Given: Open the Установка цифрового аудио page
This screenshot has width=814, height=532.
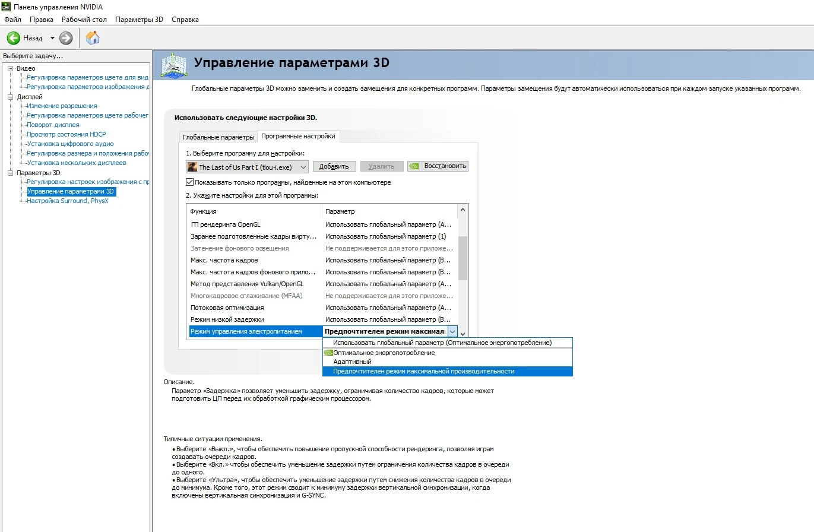Looking at the screenshot, I should tap(70, 144).
